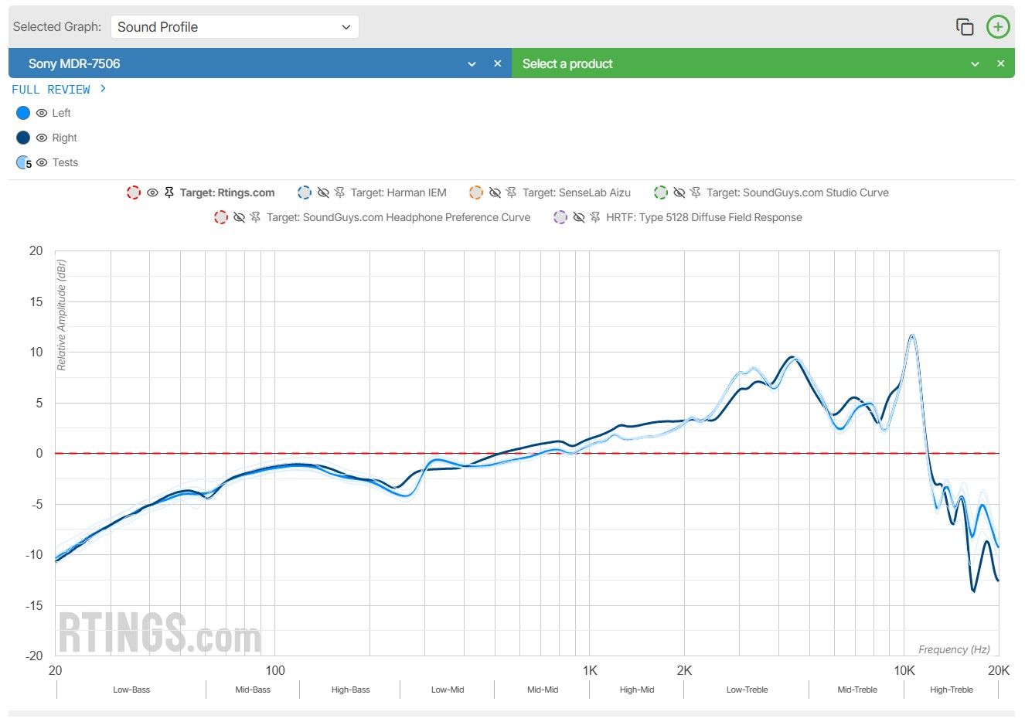Screen dimensions: 1025x722
Task: Toggle visibility of the Left channel
Action: tap(42, 113)
